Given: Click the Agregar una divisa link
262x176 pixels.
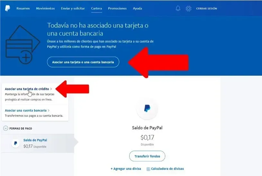Looking at the screenshot, I should (126, 169).
